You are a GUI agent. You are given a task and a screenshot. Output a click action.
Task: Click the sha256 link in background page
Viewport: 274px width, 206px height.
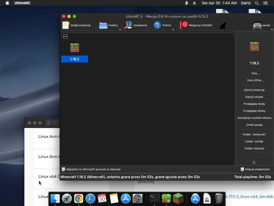click(146, 182)
